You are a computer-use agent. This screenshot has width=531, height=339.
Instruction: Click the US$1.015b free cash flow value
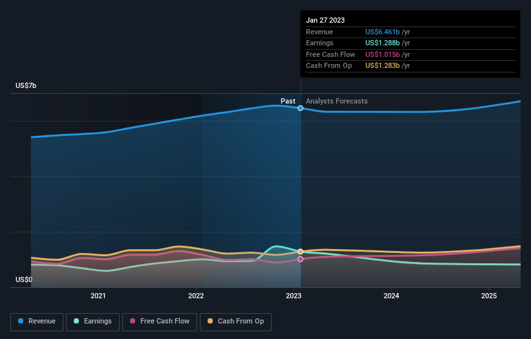[382, 54]
